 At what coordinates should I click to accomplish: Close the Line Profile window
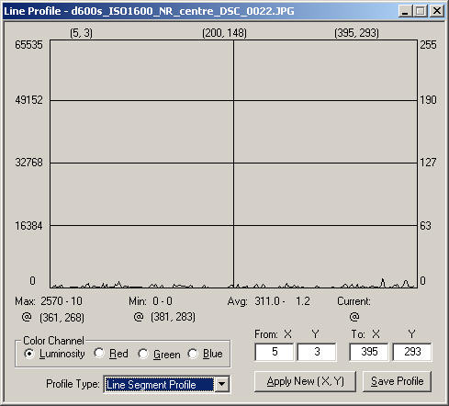[x=437, y=11]
